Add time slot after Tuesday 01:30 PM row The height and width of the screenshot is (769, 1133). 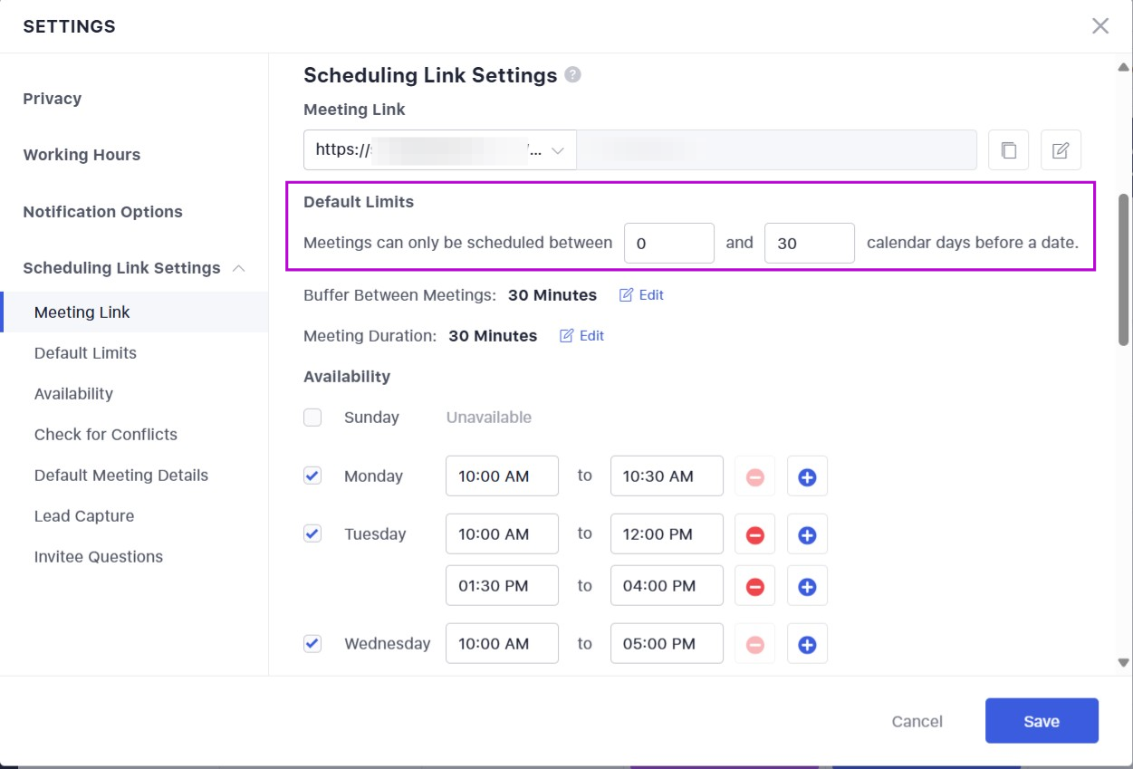coord(807,587)
